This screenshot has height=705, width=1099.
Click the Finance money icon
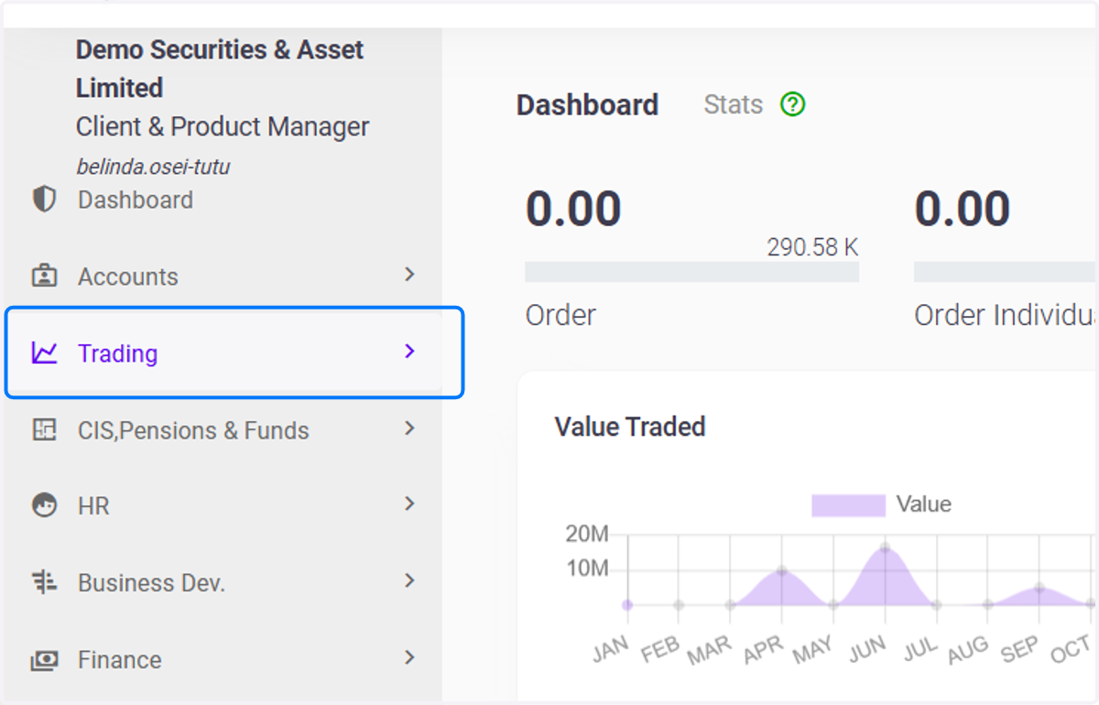[44, 659]
